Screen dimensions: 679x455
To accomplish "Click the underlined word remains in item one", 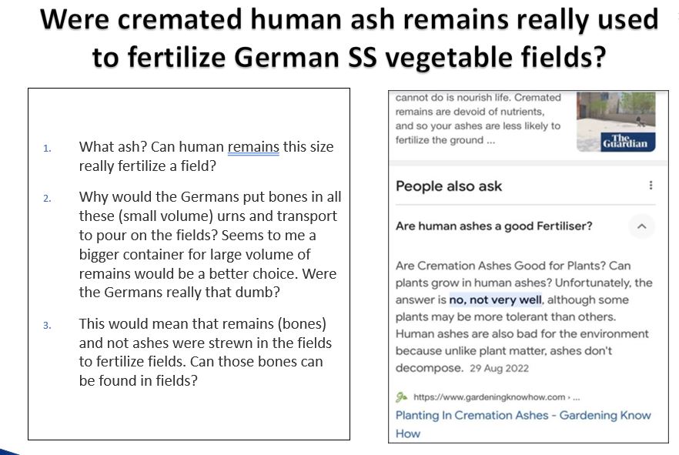I will coord(253,147).
